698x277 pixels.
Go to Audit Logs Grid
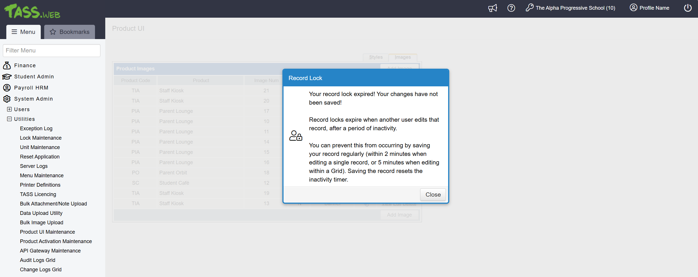37,260
